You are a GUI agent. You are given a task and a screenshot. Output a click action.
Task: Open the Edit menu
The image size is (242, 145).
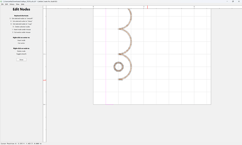6,4
